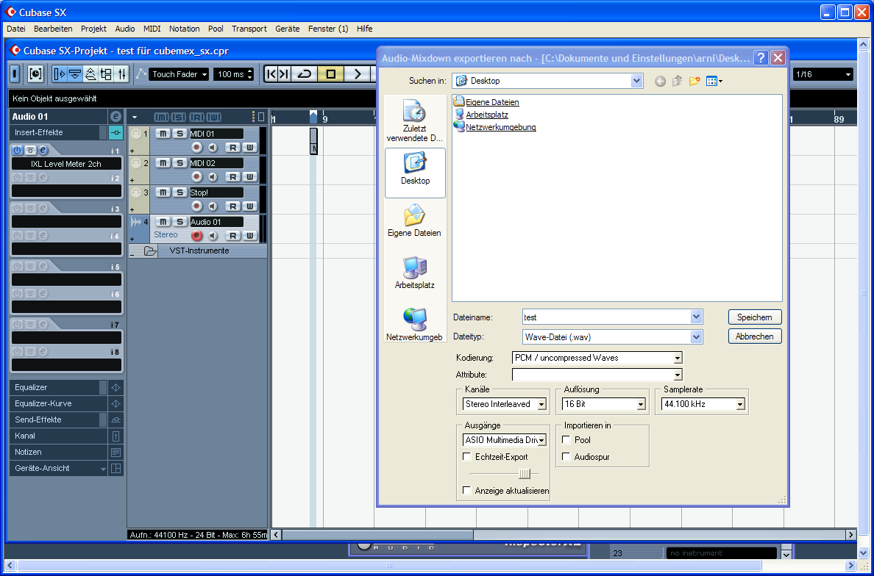Click the Speichern button

tap(755, 317)
